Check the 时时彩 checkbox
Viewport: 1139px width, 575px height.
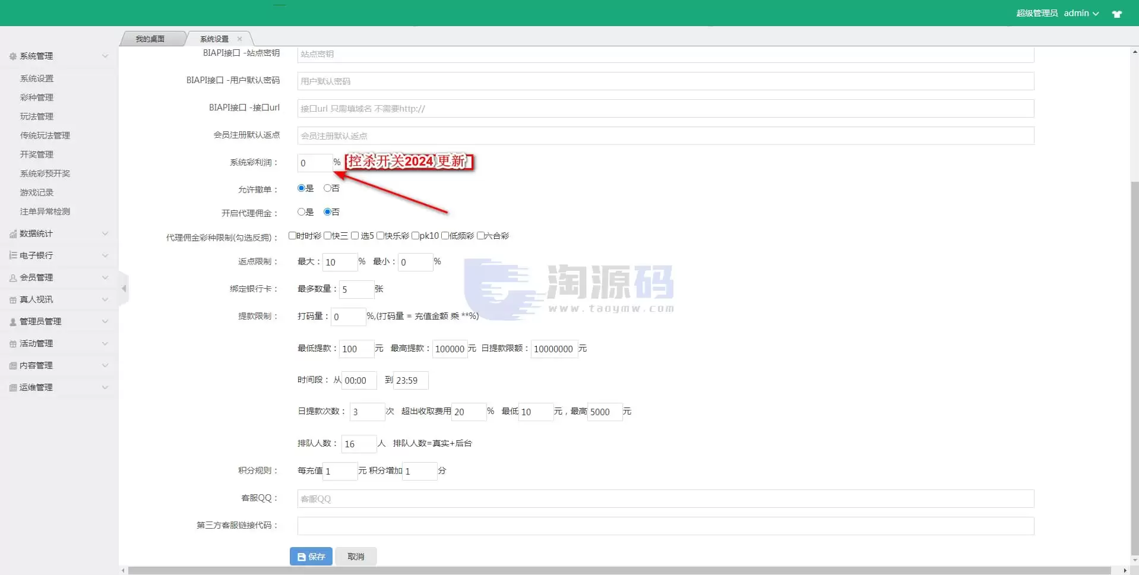(x=292, y=236)
